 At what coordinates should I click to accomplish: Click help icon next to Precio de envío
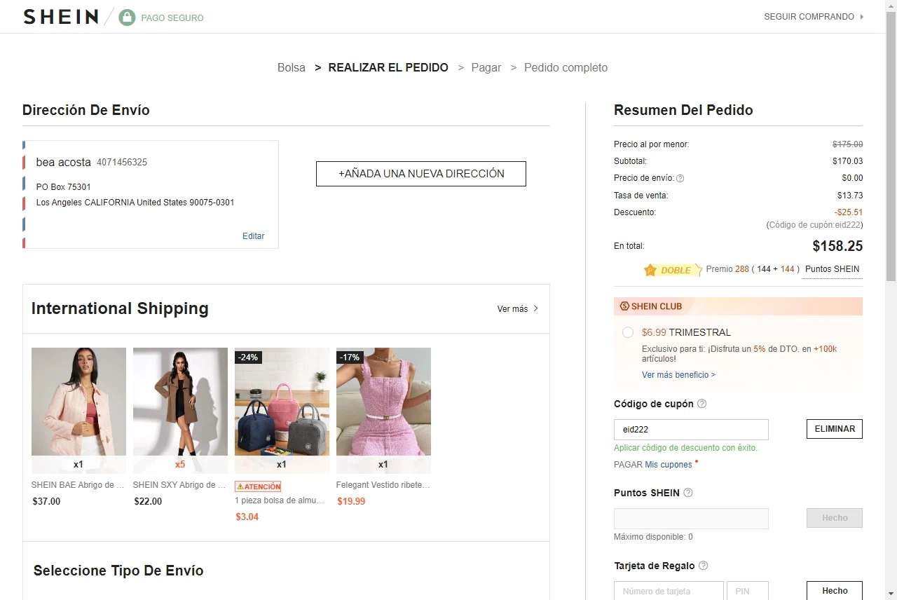[680, 178]
